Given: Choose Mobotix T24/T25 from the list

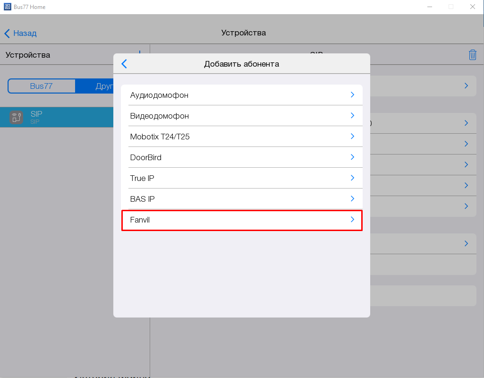Looking at the screenshot, I should click(160, 137).
